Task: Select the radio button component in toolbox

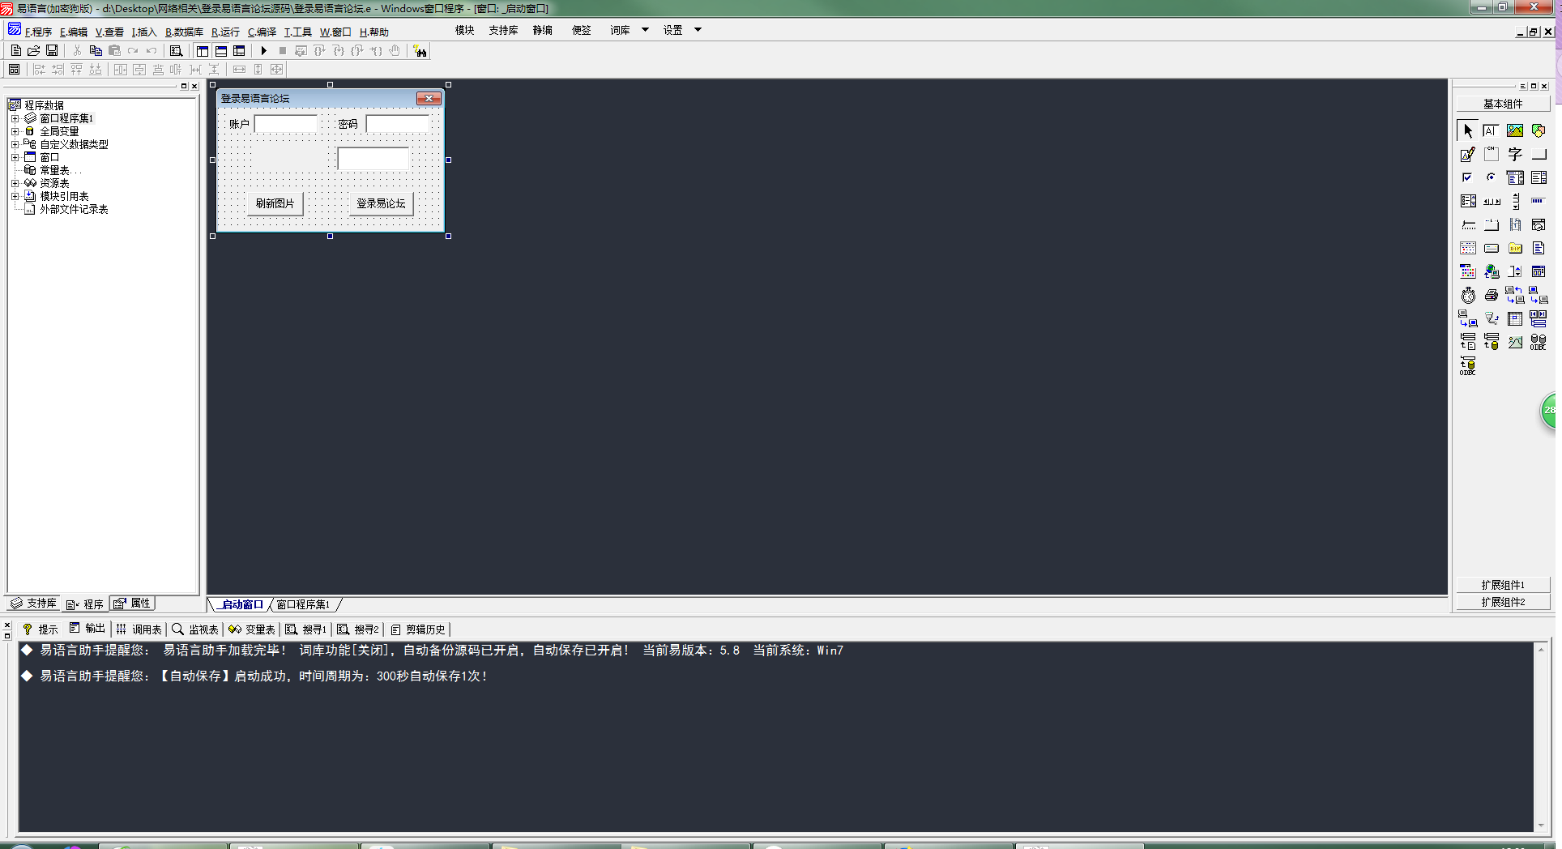Action: tap(1491, 177)
